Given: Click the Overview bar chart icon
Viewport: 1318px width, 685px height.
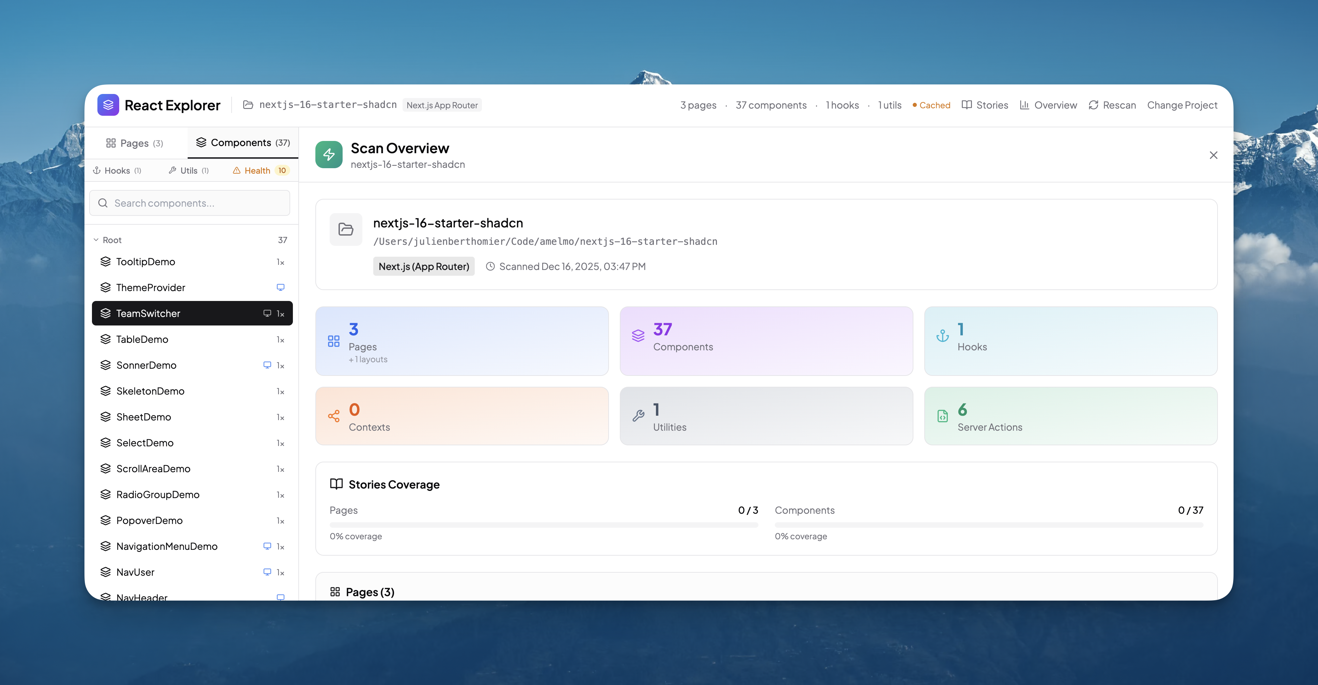Looking at the screenshot, I should click(1024, 105).
